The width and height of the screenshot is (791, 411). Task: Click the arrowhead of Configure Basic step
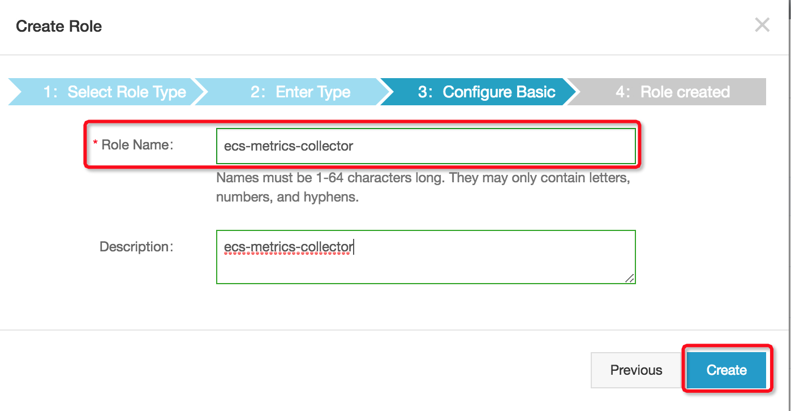pos(571,92)
